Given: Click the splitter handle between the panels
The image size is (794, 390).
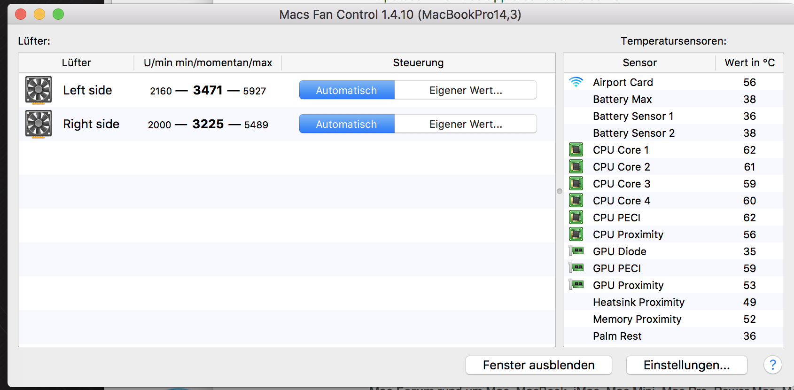Looking at the screenshot, I should tap(559, 191).
